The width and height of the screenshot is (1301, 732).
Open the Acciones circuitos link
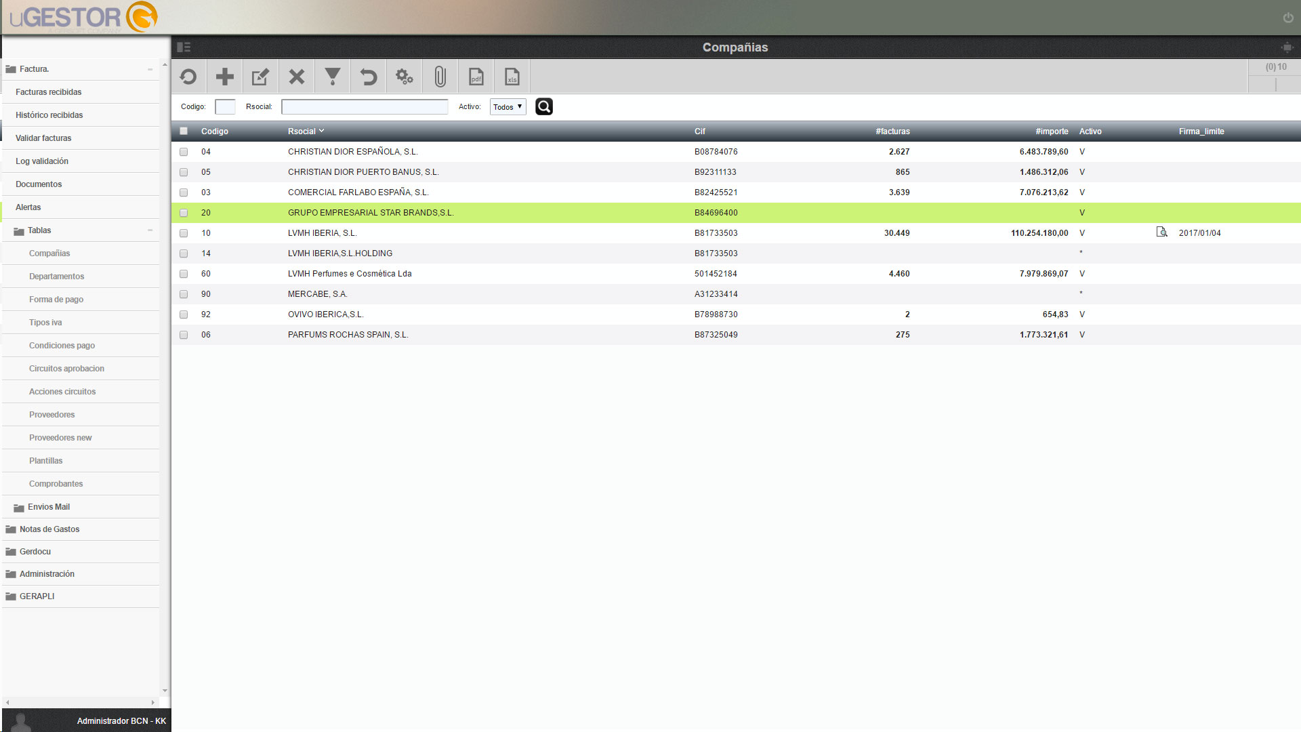[62, 392]
